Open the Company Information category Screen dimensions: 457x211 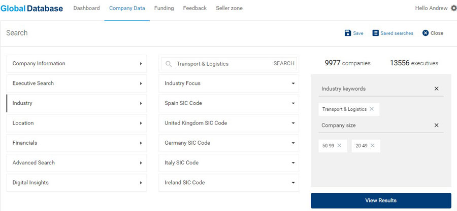(77, 64)
